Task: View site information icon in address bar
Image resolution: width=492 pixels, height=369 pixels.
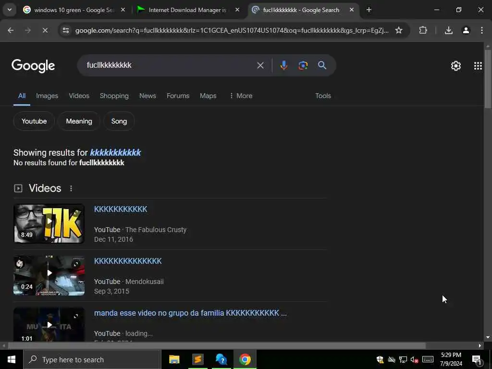Action: pos(66,30)
